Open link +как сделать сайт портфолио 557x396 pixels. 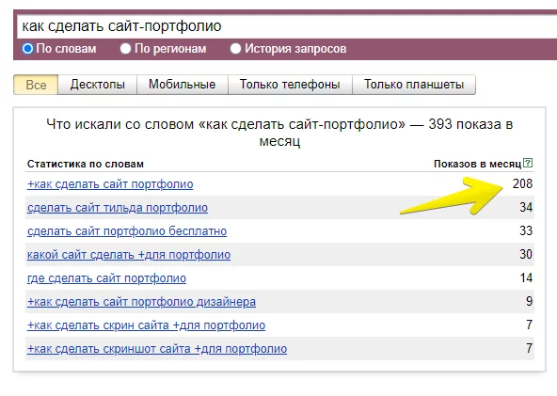click(x=110, y=184)
